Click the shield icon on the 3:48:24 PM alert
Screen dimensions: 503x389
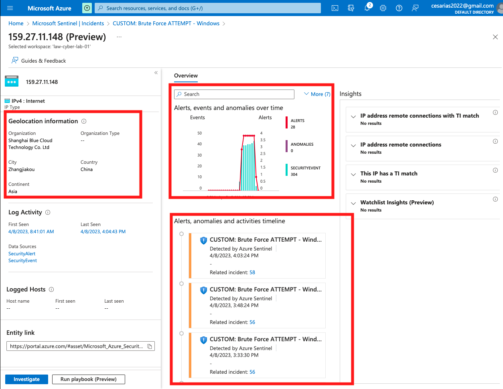[x=203, y=290]
